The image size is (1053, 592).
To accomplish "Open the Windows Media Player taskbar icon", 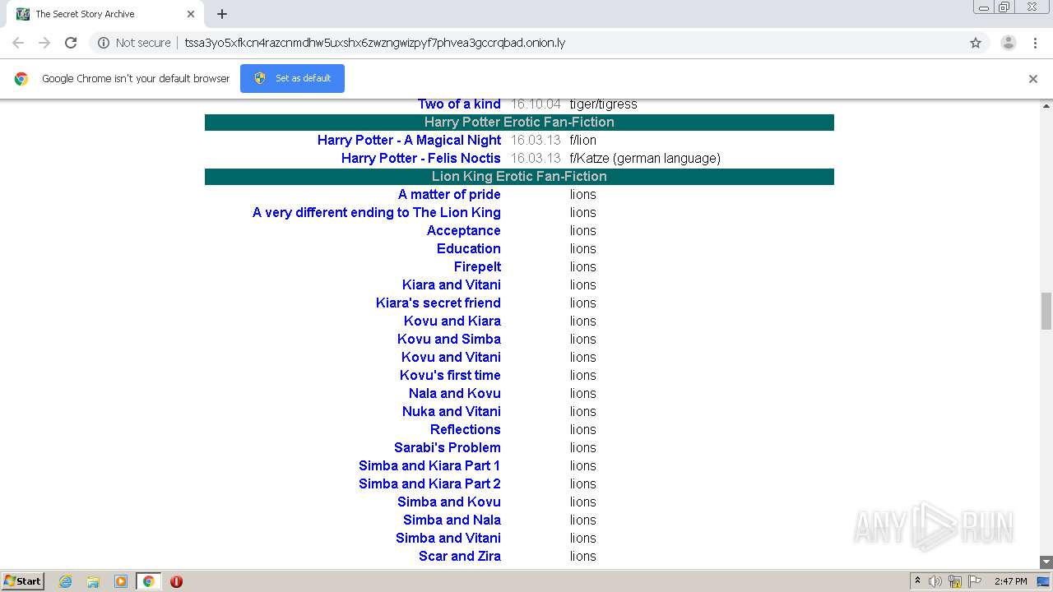I will (121, 581).
